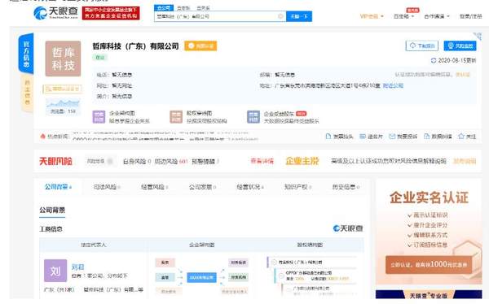This screenshot has width=489, height=304.
Task: Click the 哲库科技 company logo thumbnail
Action: (63, 59)
